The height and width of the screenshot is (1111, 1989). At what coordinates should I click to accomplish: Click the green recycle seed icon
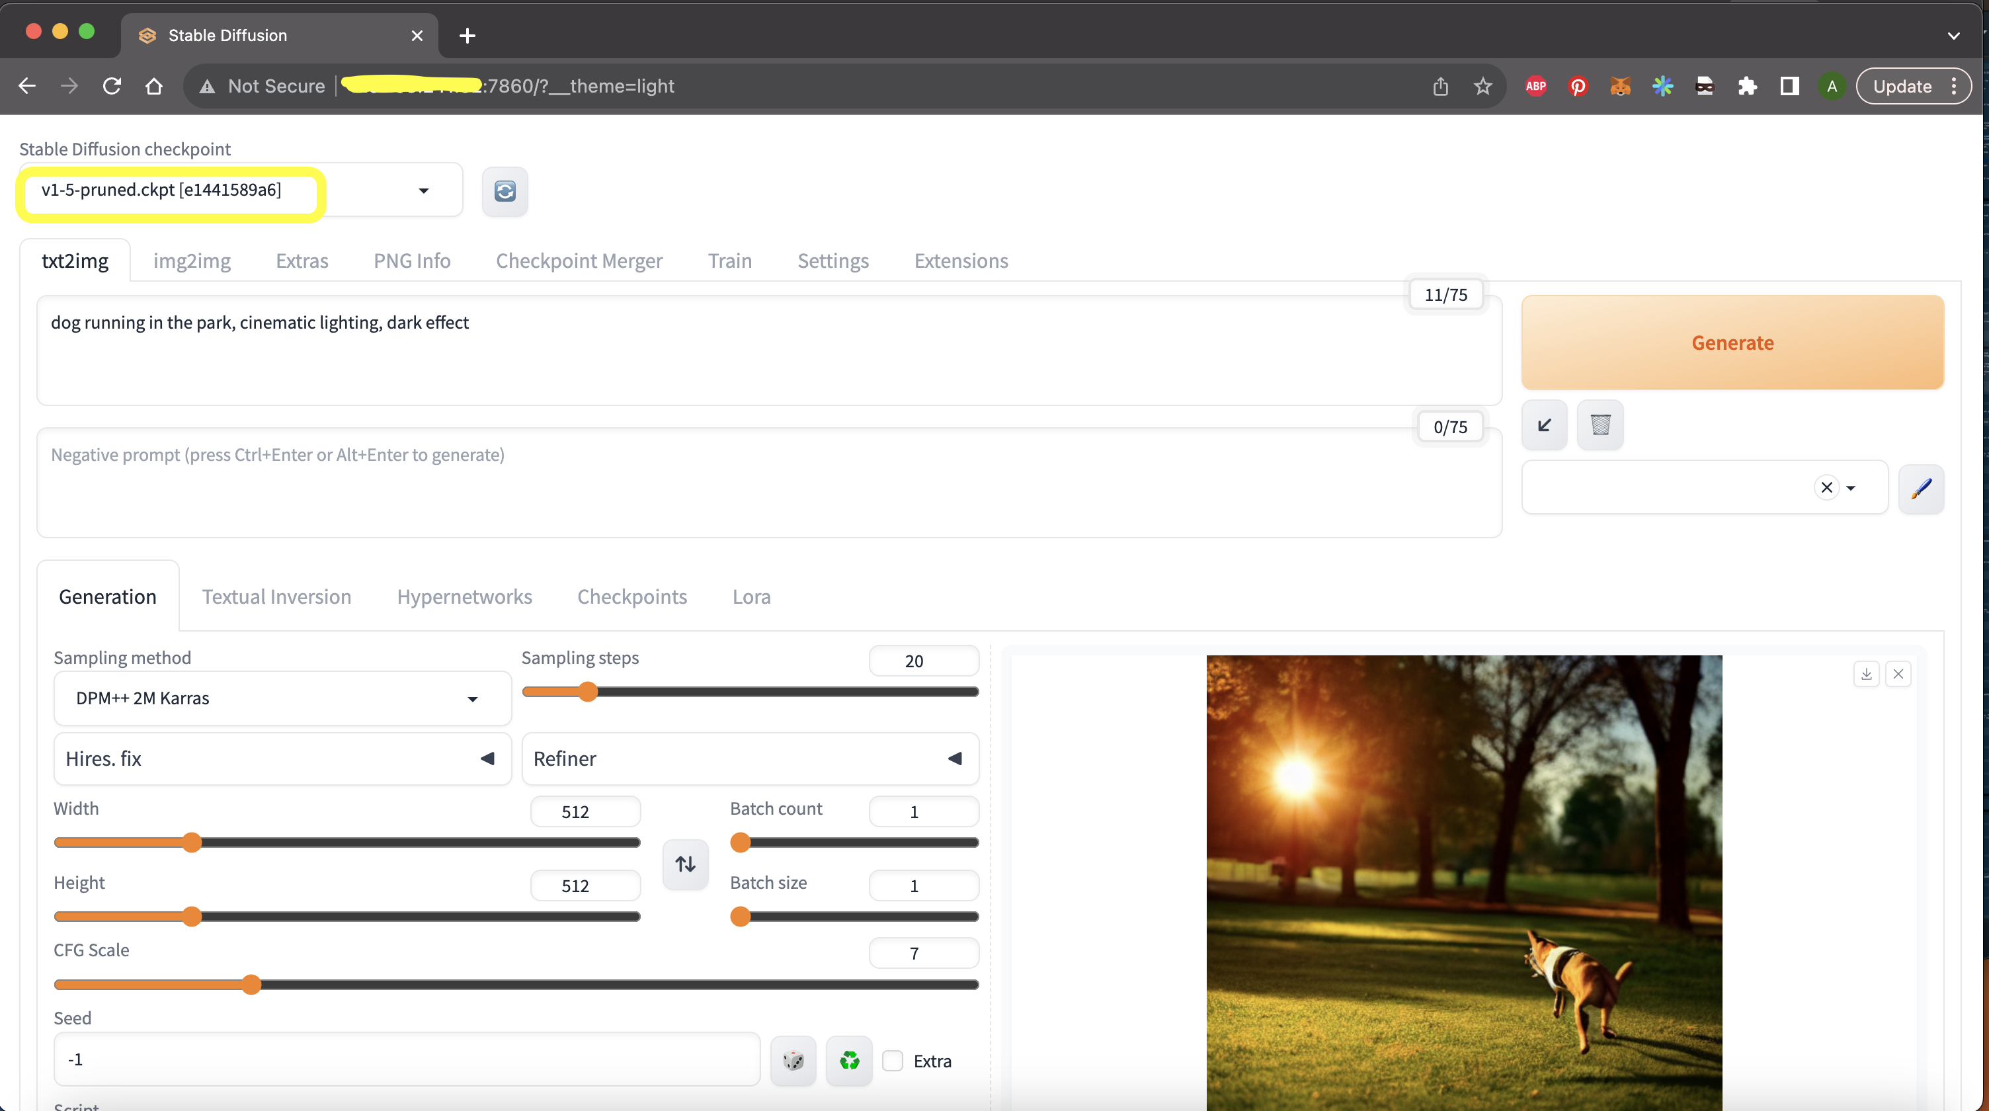(x=848, y=1060)
